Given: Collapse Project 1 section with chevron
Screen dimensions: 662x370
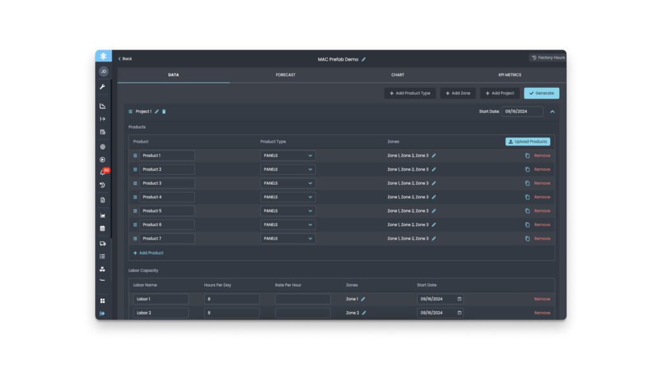Looking at the screenshot, I should (552, 111).
